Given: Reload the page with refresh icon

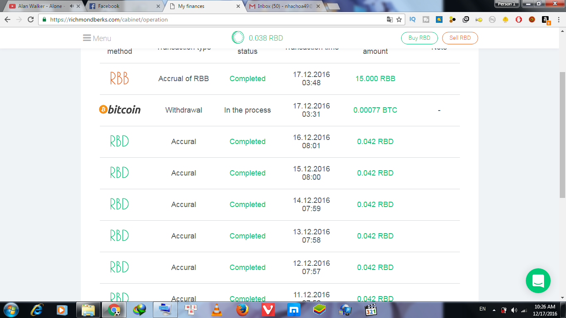Looking at the screenshot, I should [31, 19].
